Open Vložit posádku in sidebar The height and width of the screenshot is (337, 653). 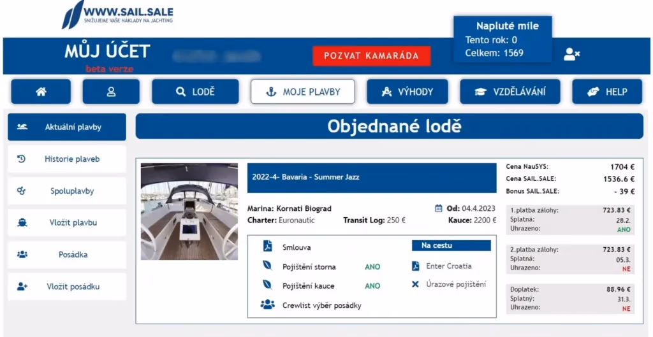click(x=66, y=287)
